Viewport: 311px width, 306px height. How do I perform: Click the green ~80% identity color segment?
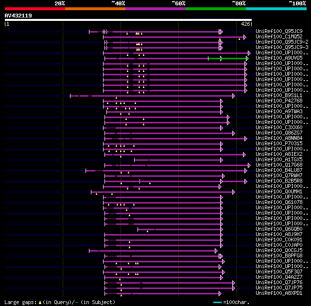(x=216, y=9)
